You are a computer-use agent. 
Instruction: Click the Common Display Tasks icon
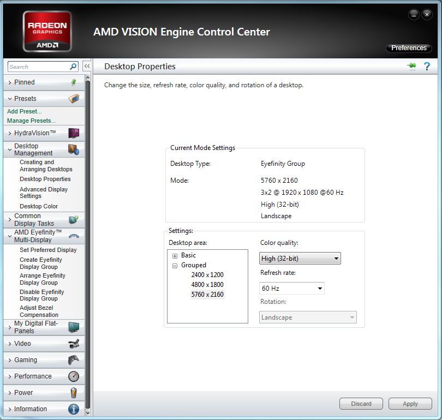pyautogui.click(x=74, y=220)
